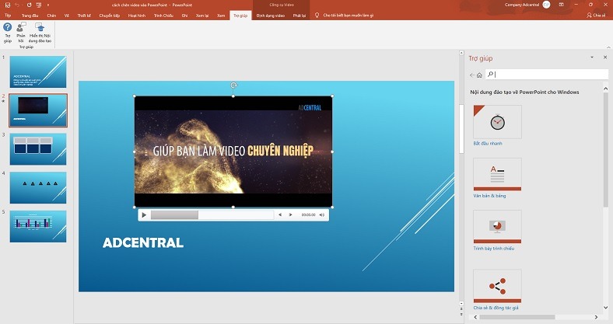The width and height of the screenshot is (613, 324).
Task: Go back in the help pane
Action: point(472,75)
